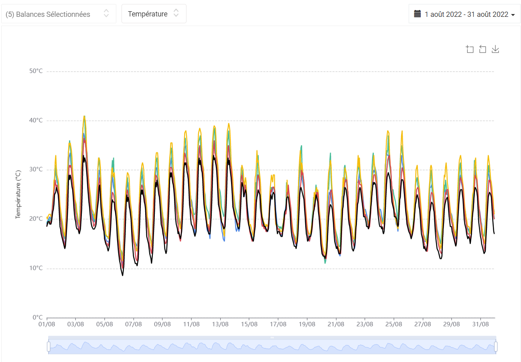Viewport: 521px width, 362px height.
Task: Click the 29/08 date tick label
Action: pyautogui.click(x=451, y=324)
